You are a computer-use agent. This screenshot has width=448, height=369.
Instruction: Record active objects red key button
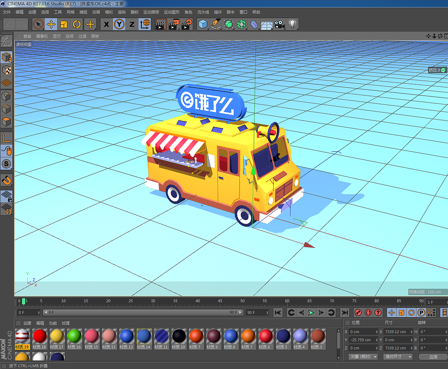(358, 313)
